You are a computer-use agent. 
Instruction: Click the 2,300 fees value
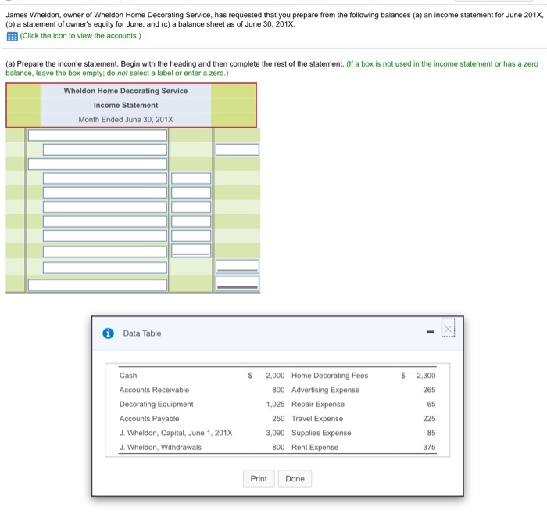pyautogui.click(x=426, y=375)
